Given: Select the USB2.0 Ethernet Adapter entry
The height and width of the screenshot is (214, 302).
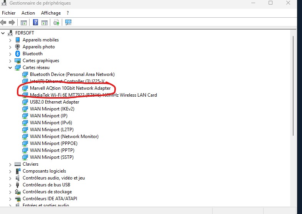Looking at the screenshot, I should coord(54,102).
